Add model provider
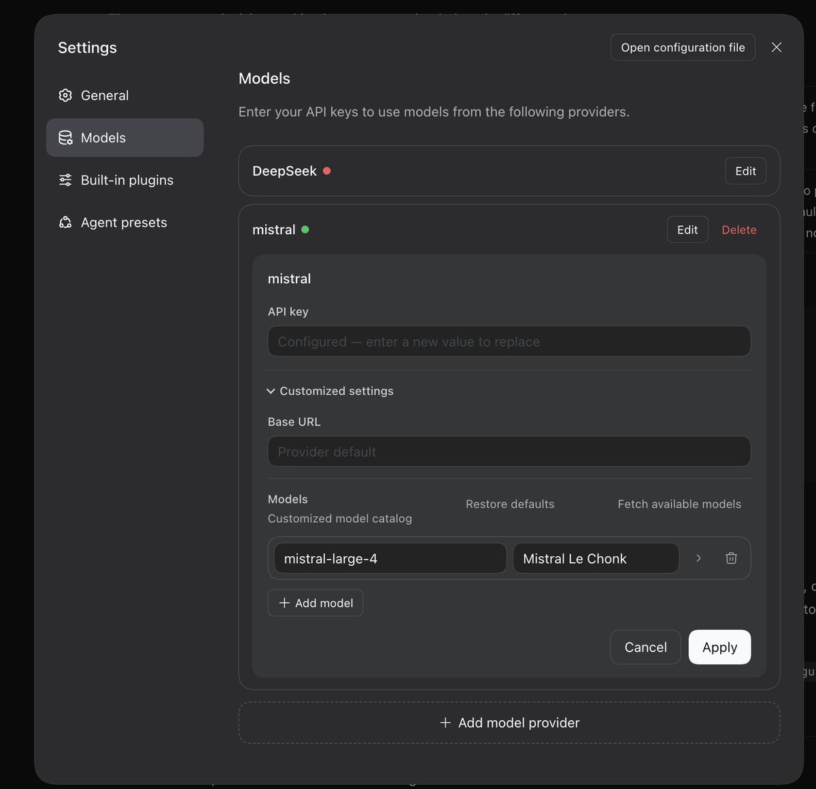The image size is (816, 789). (x=509, y=722)
